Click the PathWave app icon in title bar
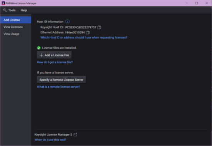Screen dimensions: 212x146 point(3,3)
